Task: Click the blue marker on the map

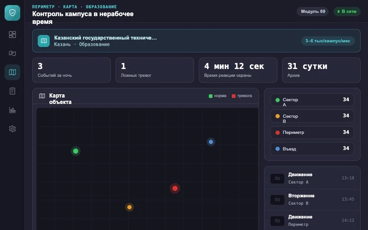Action: click(211, 142)
